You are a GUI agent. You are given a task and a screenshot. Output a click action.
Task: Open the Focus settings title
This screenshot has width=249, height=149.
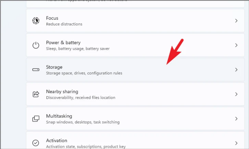52,18
